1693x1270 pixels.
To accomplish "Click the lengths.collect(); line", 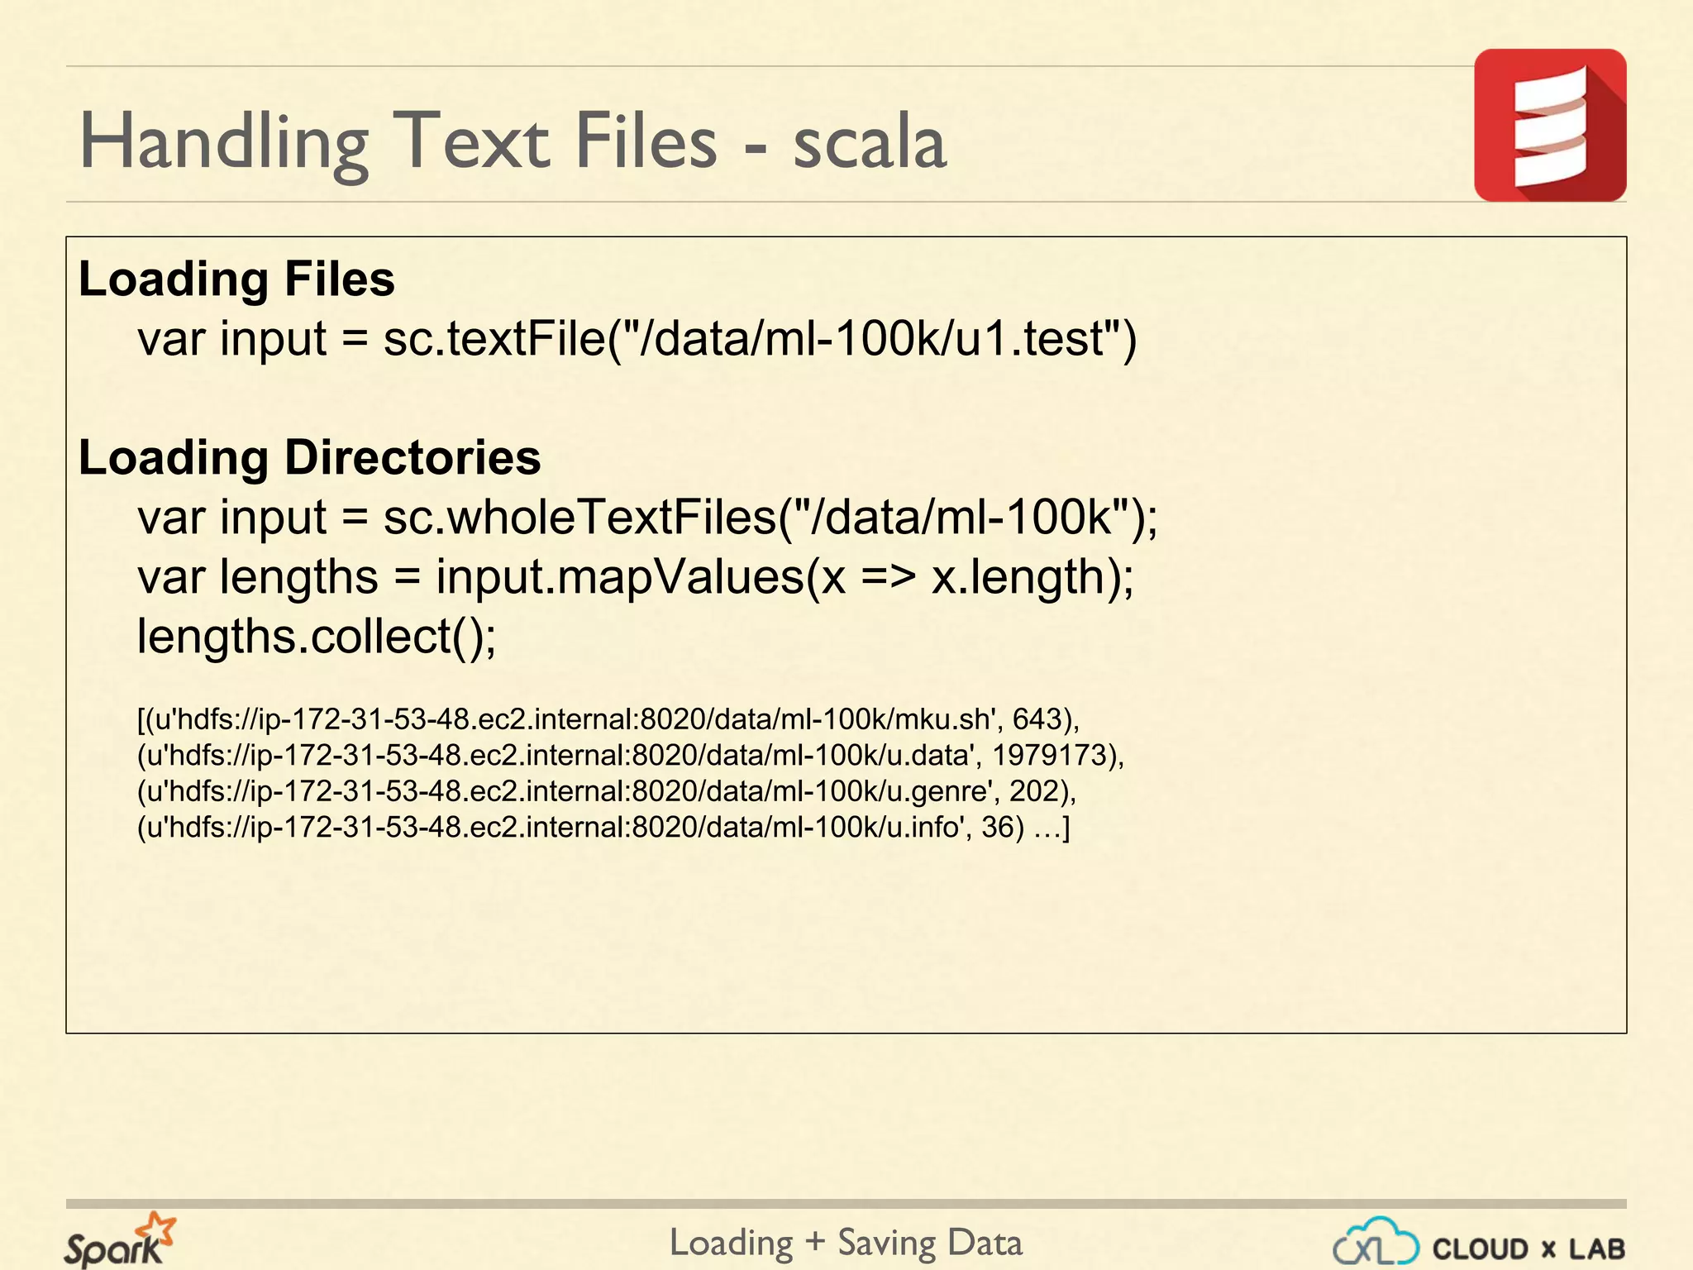I will coord(317,637).
